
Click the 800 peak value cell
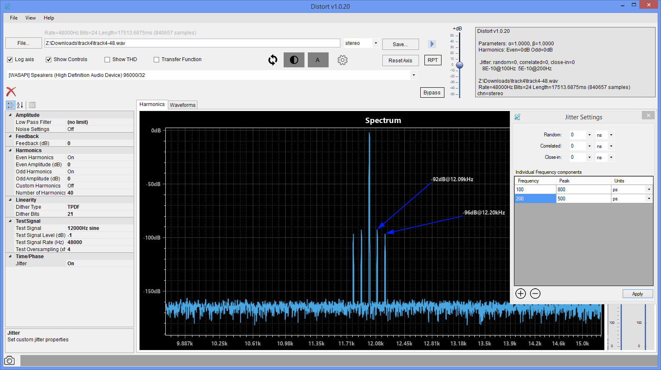pos(584,190)
